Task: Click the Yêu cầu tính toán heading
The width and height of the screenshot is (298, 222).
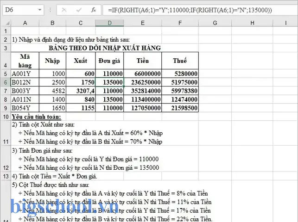Action: coord(37,117)
